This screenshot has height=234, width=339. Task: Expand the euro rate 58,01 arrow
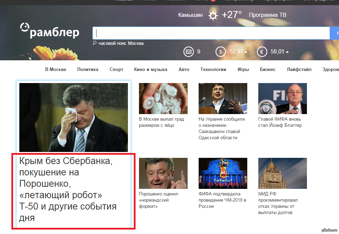point(287,52)
